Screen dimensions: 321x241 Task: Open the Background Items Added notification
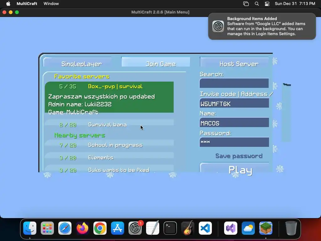[x=262, y=26]
